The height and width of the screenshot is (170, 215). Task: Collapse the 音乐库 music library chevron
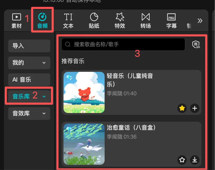coord(44,96)
